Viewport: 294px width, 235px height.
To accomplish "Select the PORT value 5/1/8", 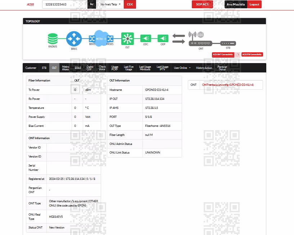I will coord(149,117).
